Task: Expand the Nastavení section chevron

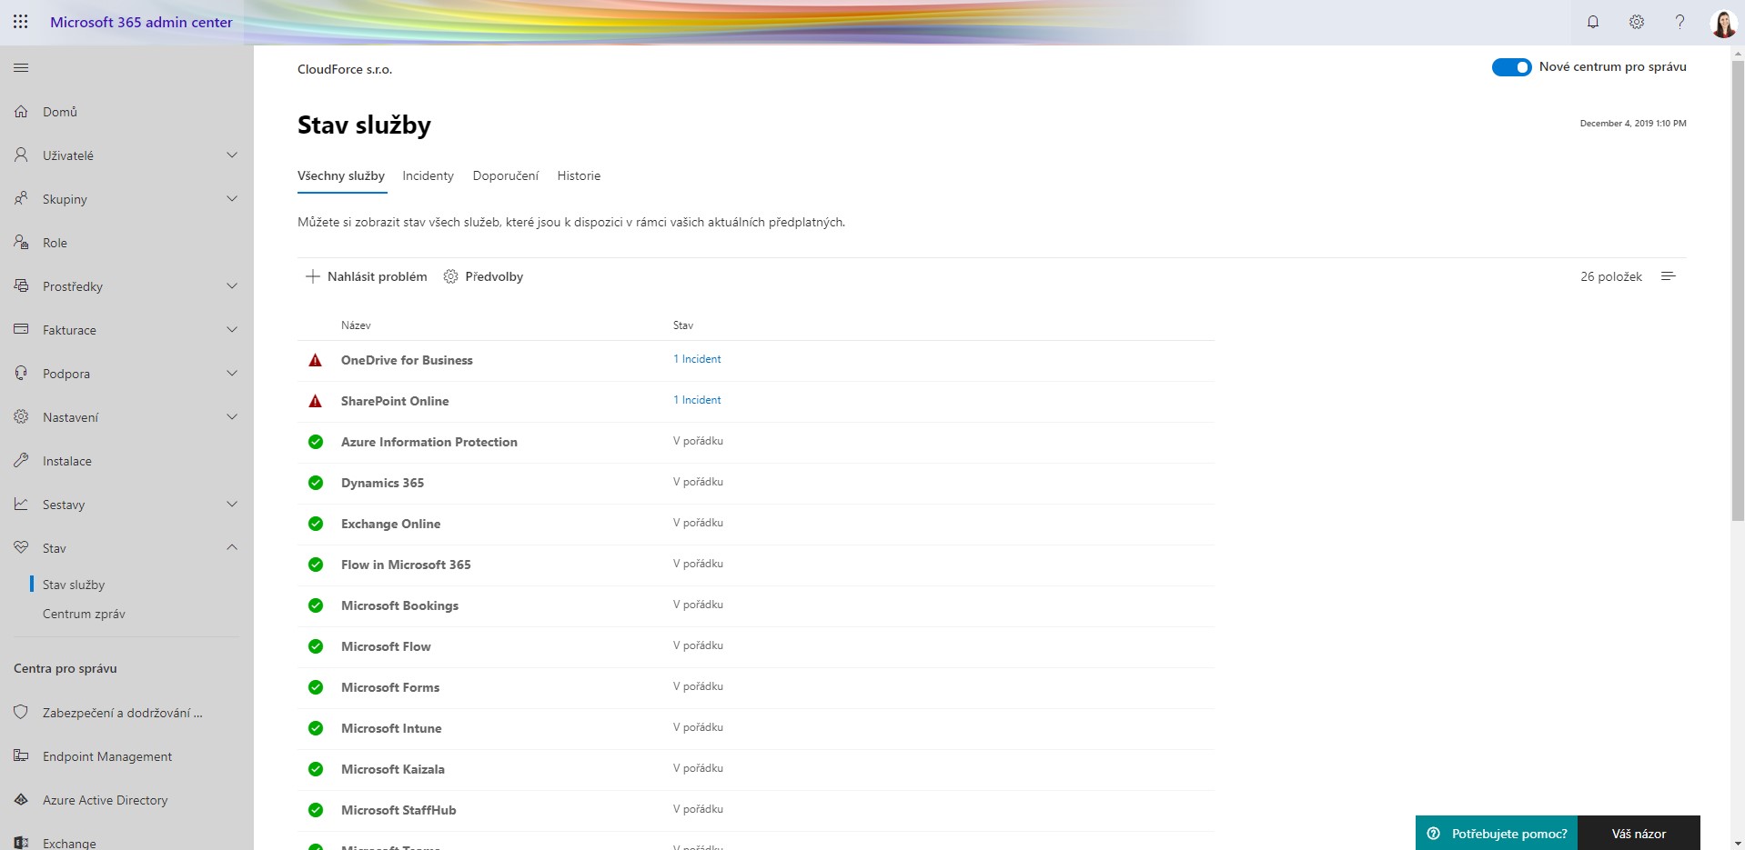Action: (232, 417)
